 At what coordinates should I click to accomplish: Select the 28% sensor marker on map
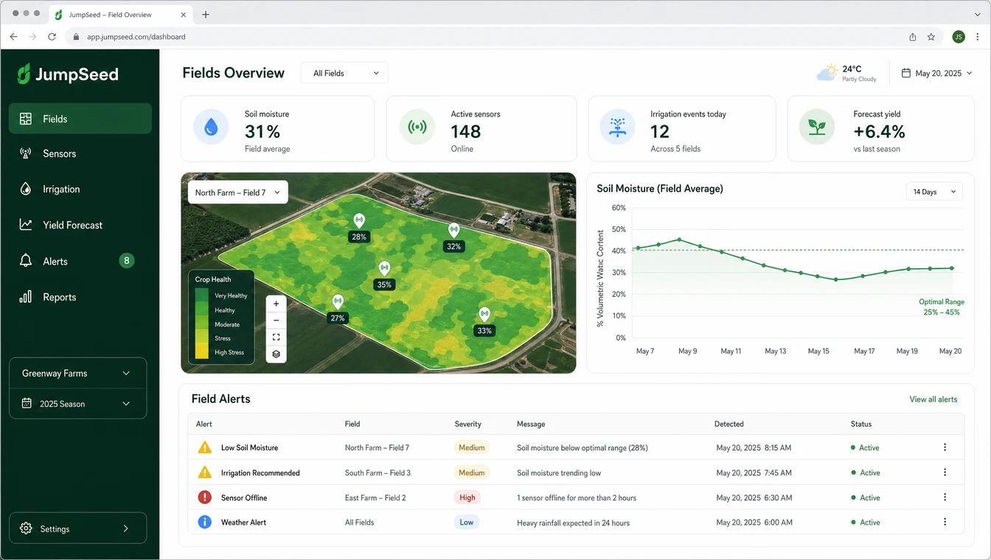coord(359,228)
